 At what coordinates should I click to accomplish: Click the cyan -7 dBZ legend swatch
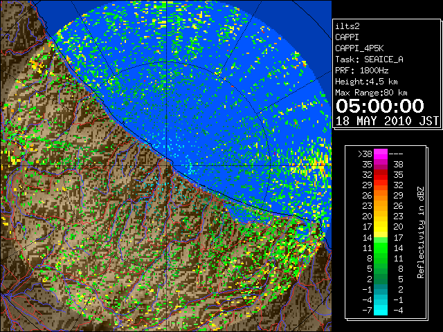point(381,310)
